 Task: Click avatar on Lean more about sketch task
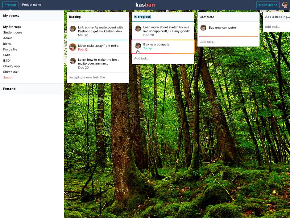pos(138,29)
